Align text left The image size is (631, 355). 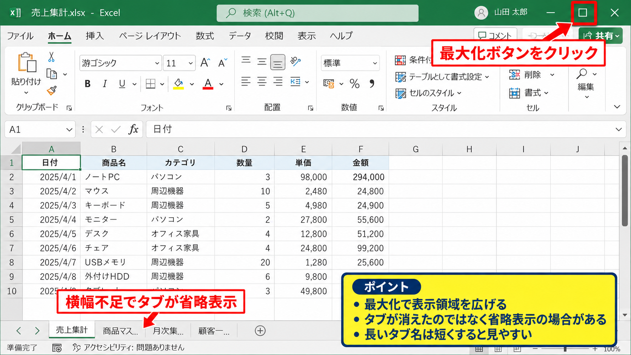click(x=246, y=81)
